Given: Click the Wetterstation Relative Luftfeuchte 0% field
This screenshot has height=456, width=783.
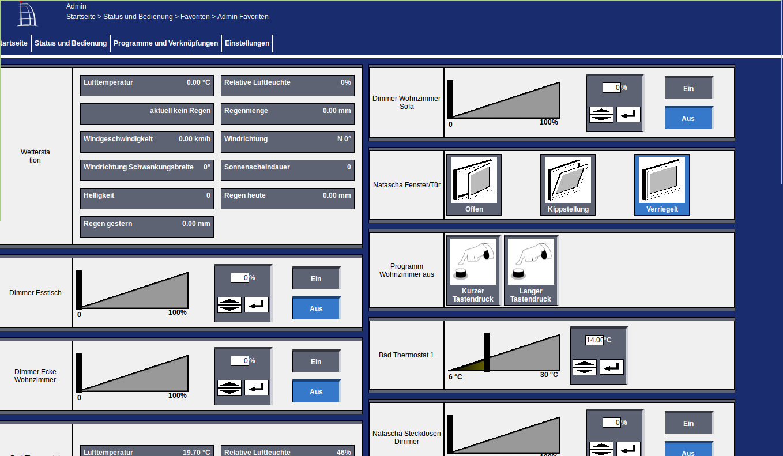Looking at the screenshot, I should [288, 85].
